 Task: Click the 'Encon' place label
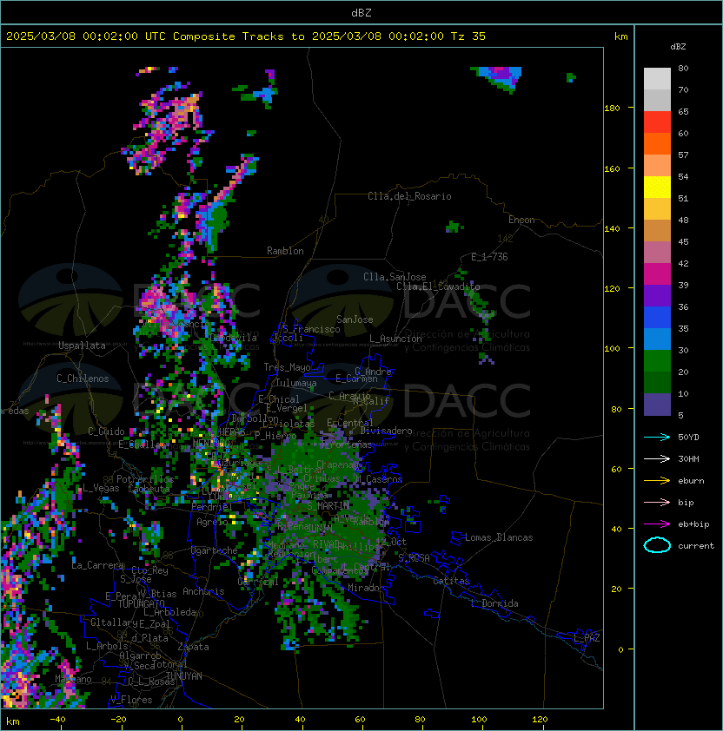point(521,220)
